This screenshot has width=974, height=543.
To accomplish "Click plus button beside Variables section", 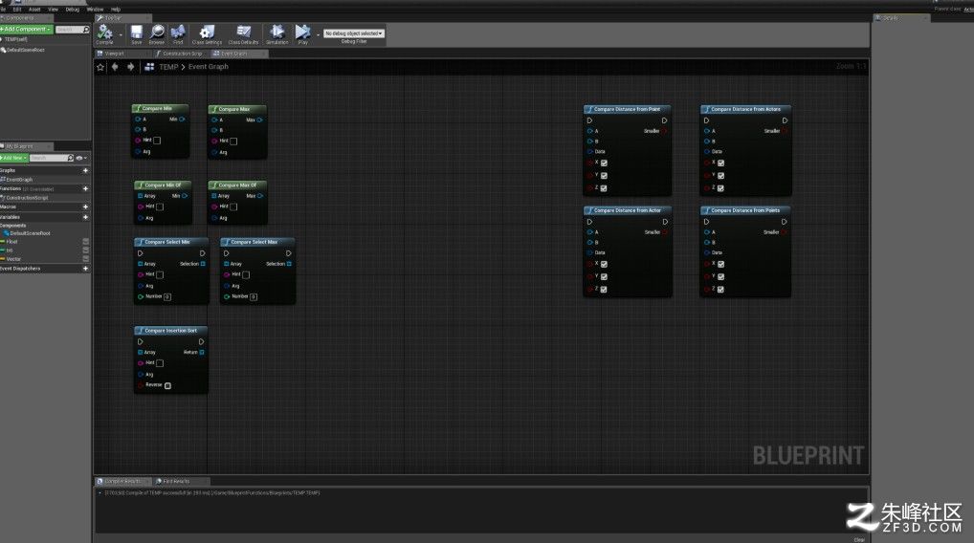I will [86, 217].
